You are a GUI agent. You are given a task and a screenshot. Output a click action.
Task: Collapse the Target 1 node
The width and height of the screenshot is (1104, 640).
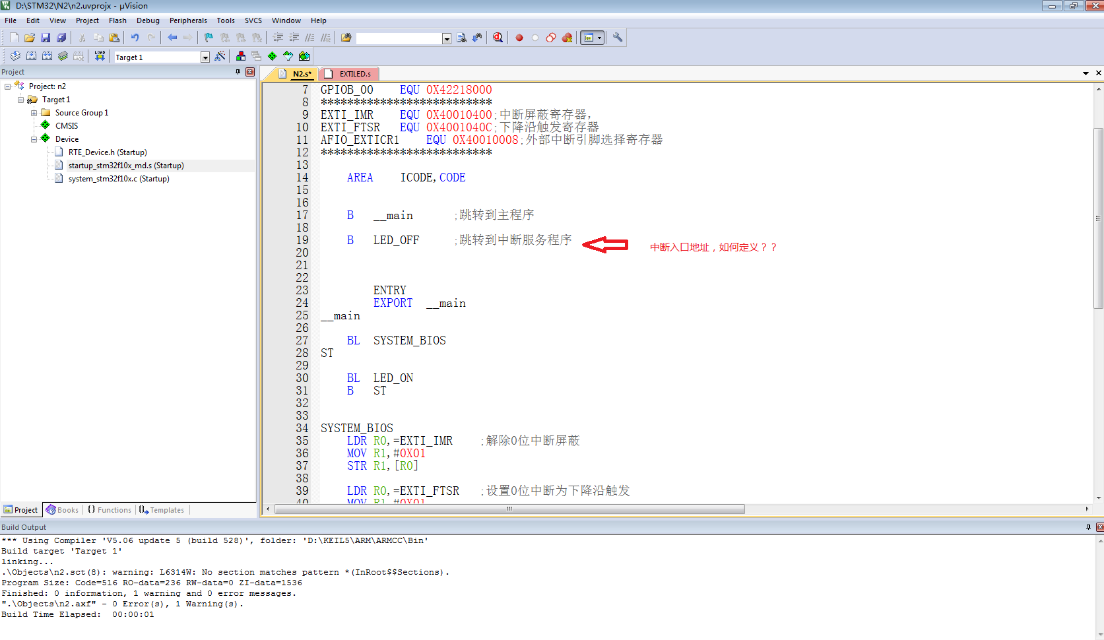(x=20, y=100)
